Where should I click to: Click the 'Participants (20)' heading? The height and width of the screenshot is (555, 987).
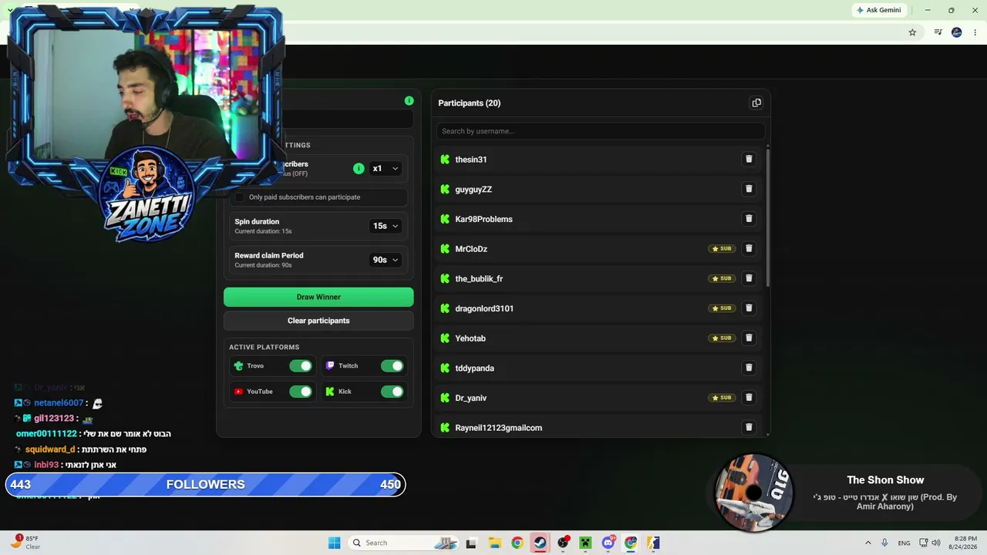(469, 103)
